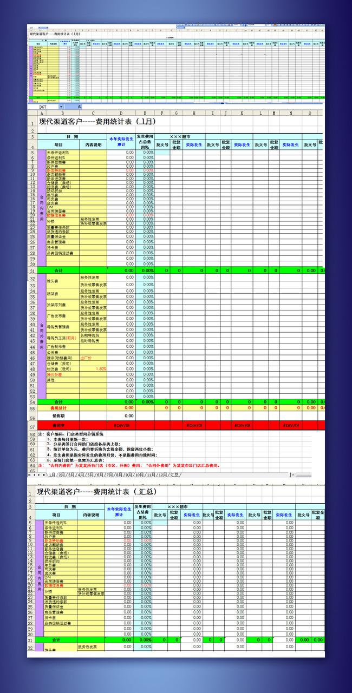Image resolution: width=352 pixels, height=693 pixels.
Task: Click the 本年实际发生累计 header in the 1月 sheet
Action: point(120,142)
